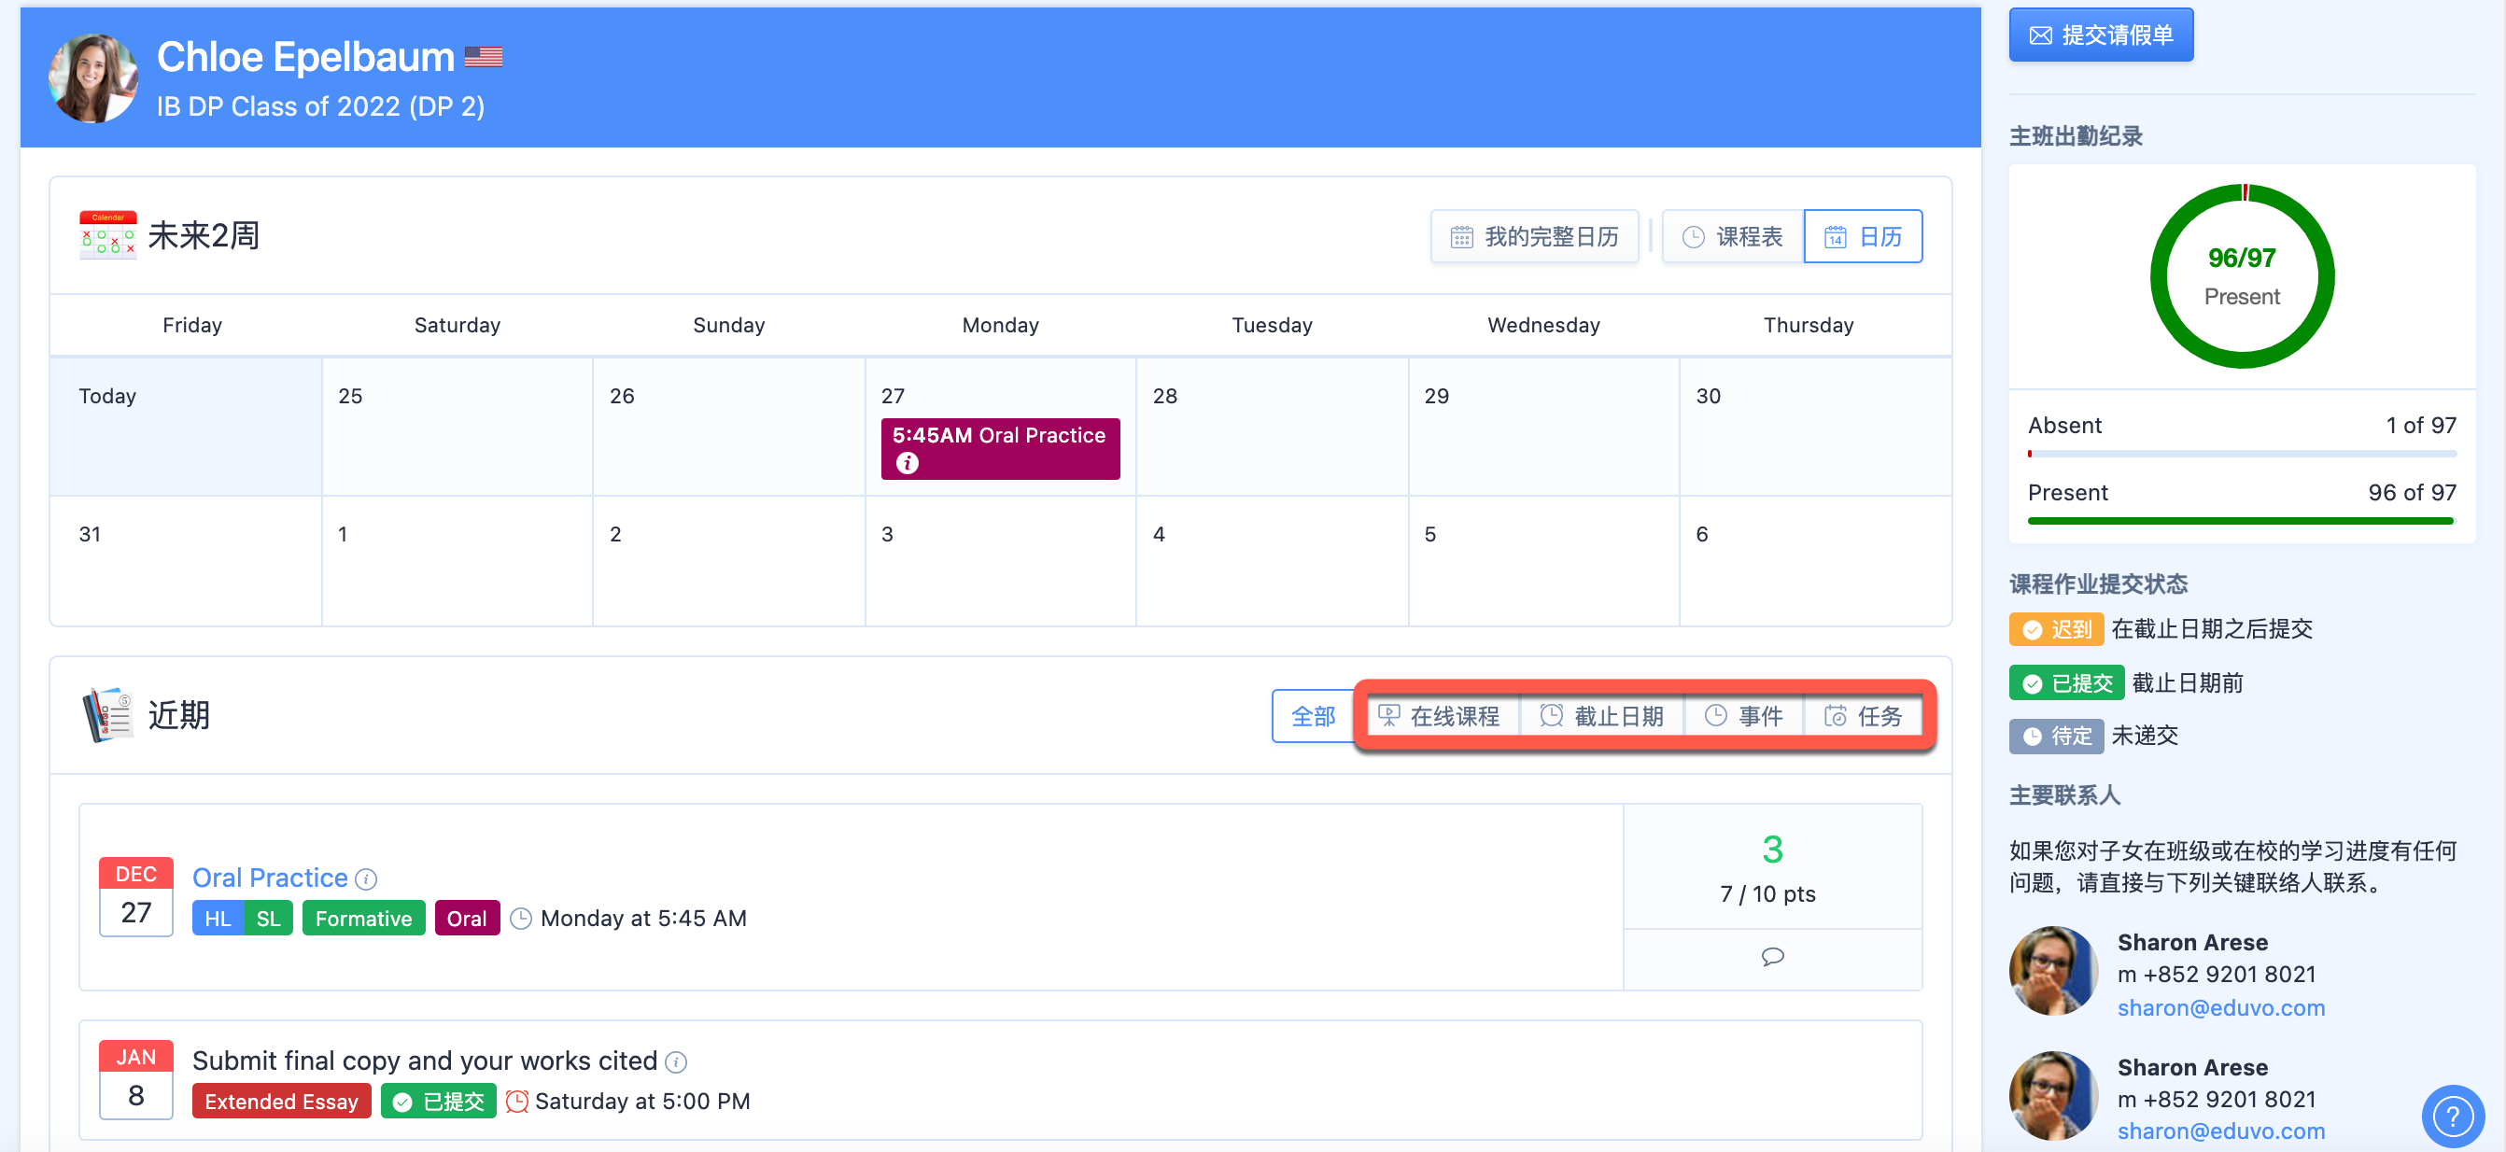This screenshot has width=2506, height=1152.
Task: Click the magenta Oral tag
Action: pos(467,919)
